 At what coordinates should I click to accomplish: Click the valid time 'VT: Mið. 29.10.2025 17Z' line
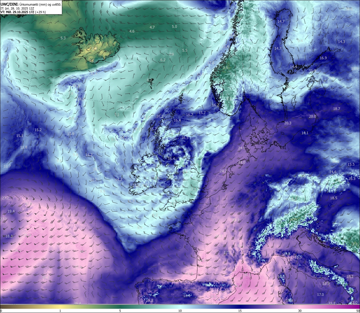23,12
